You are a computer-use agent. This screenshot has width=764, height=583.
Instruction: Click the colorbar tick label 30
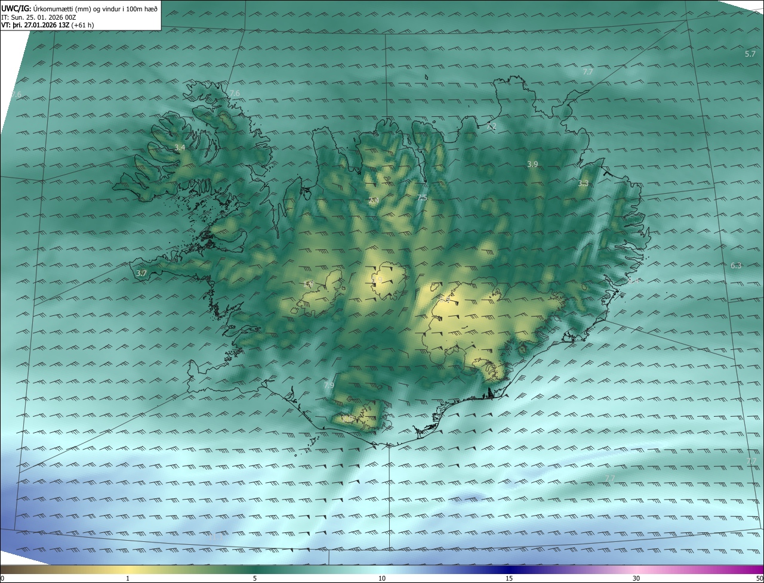tap(636, 578)
